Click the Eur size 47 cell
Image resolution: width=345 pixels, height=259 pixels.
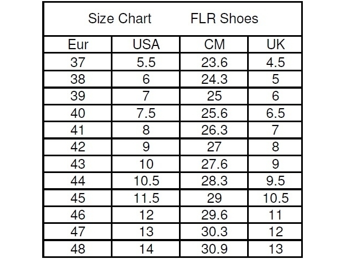point(78,231)
